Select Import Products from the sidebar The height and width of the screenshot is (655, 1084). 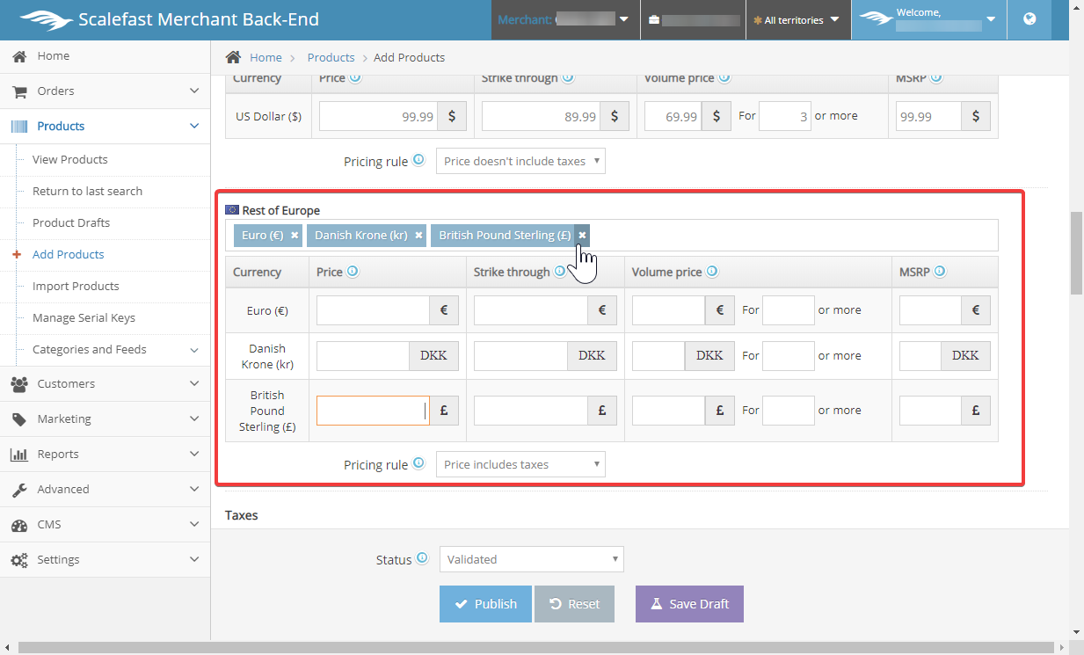76,286
